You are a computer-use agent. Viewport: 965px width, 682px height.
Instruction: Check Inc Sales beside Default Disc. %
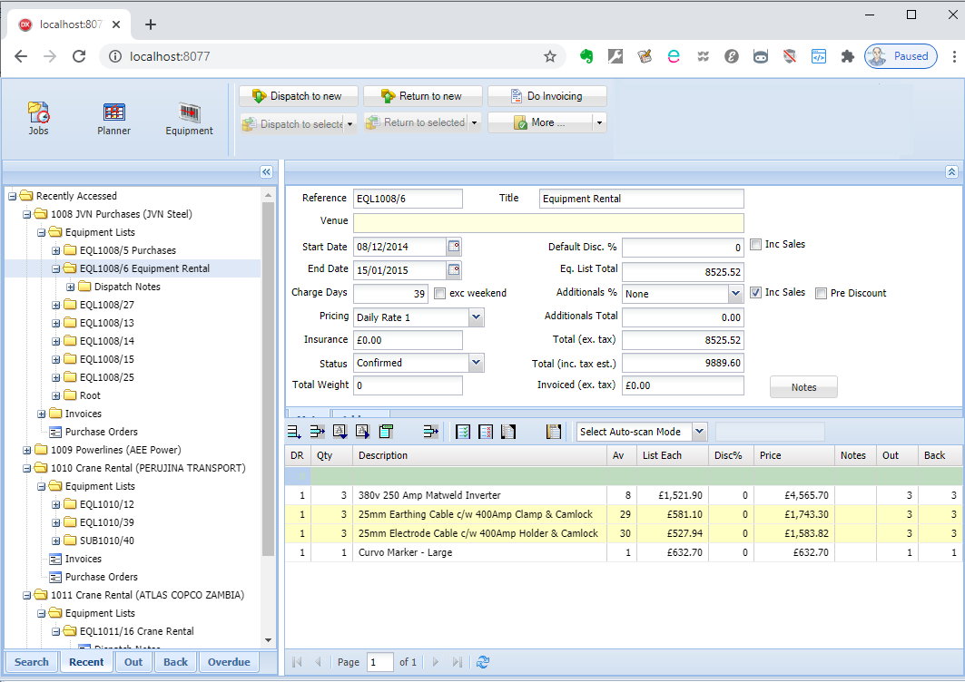click(x=755, y=245)
